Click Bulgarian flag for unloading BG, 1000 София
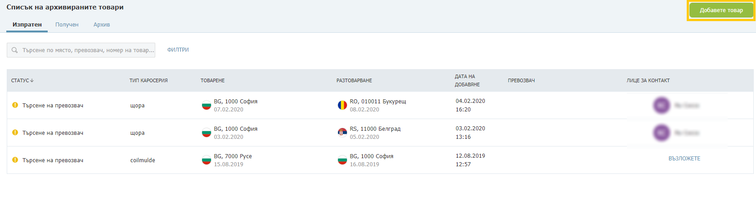Image resolution: width=756 pixels, height=204 pixels. [342, 160]
